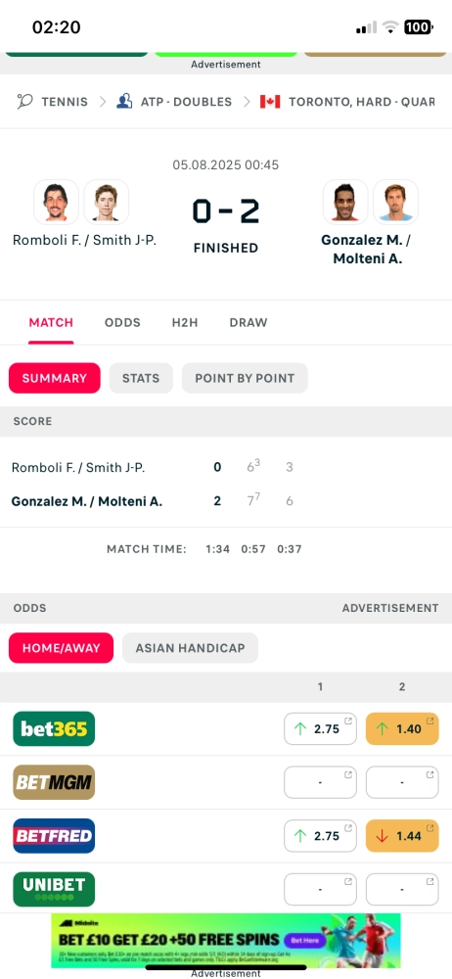Switch to the H2H tab
Screen dimensions: 452x979
[x=185, y=323]
